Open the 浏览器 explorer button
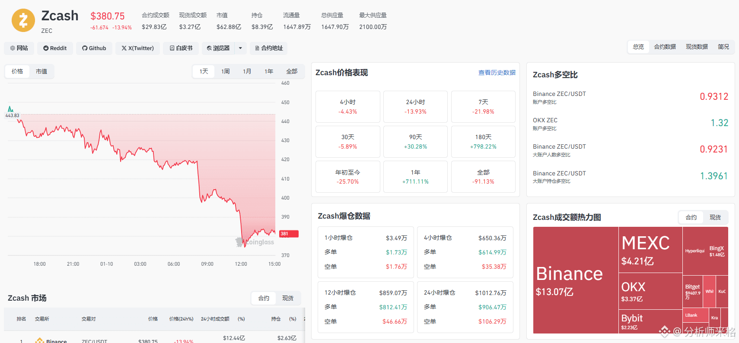The width and height of the screenshot is (739, 343). (x=218, y=48)
